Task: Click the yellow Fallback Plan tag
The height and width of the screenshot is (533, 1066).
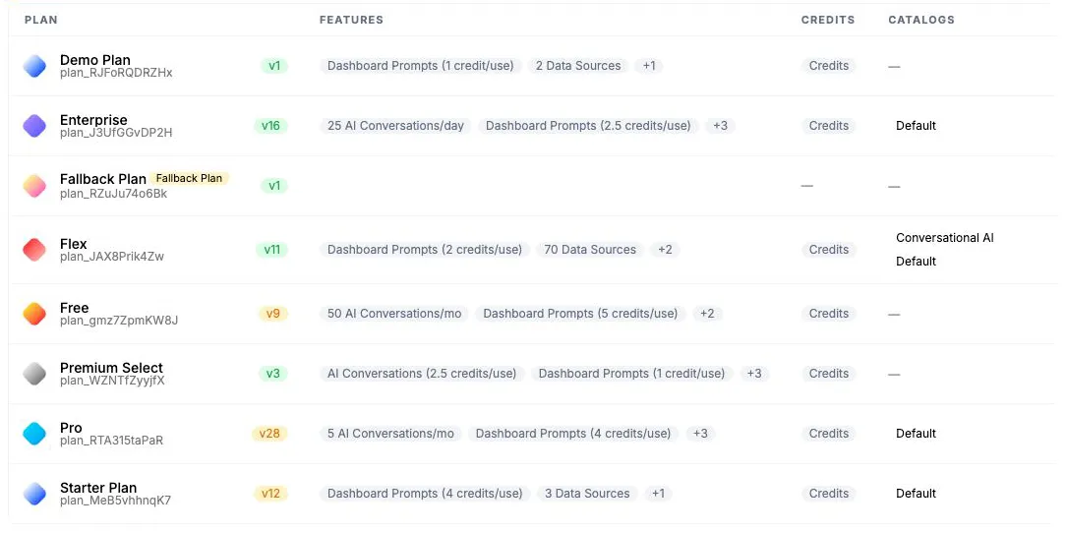Action: (189, 178)
